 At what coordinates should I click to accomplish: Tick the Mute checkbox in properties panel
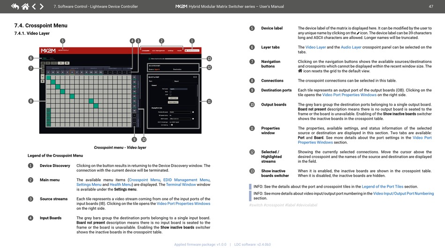tap(171, 92)
